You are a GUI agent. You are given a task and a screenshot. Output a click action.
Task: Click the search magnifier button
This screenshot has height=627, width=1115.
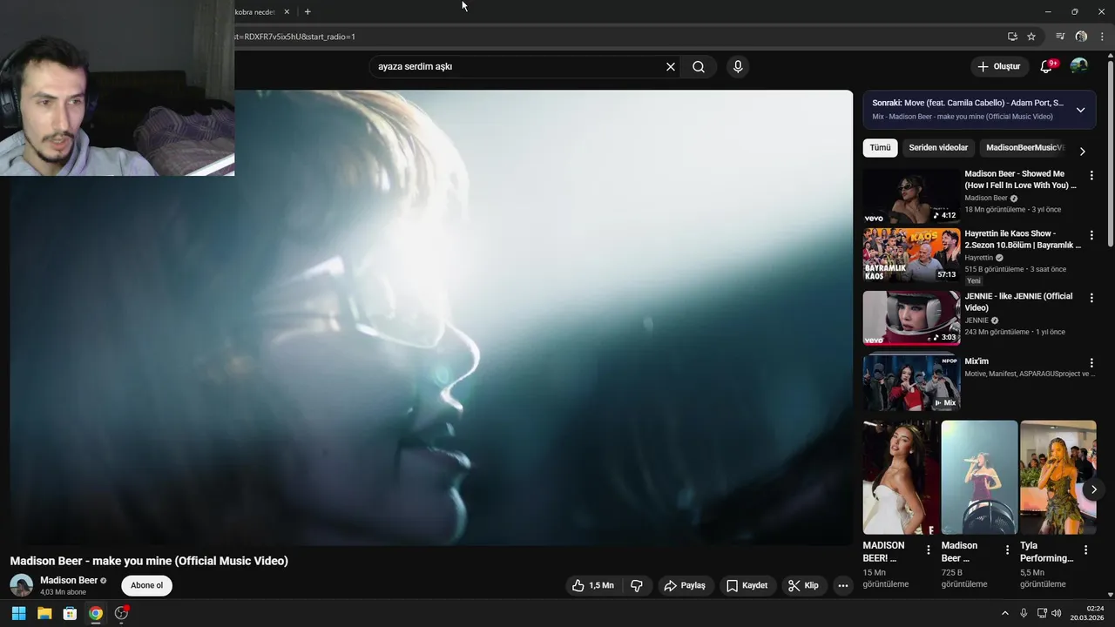[x=699, y=67]
